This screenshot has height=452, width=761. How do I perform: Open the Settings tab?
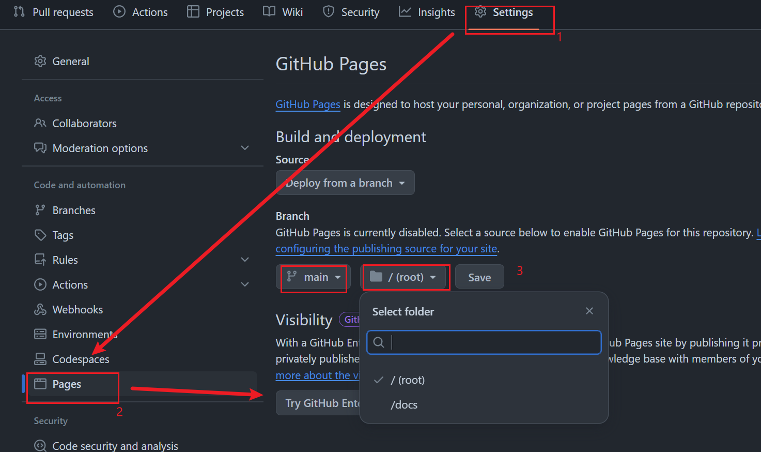[504, 12]
